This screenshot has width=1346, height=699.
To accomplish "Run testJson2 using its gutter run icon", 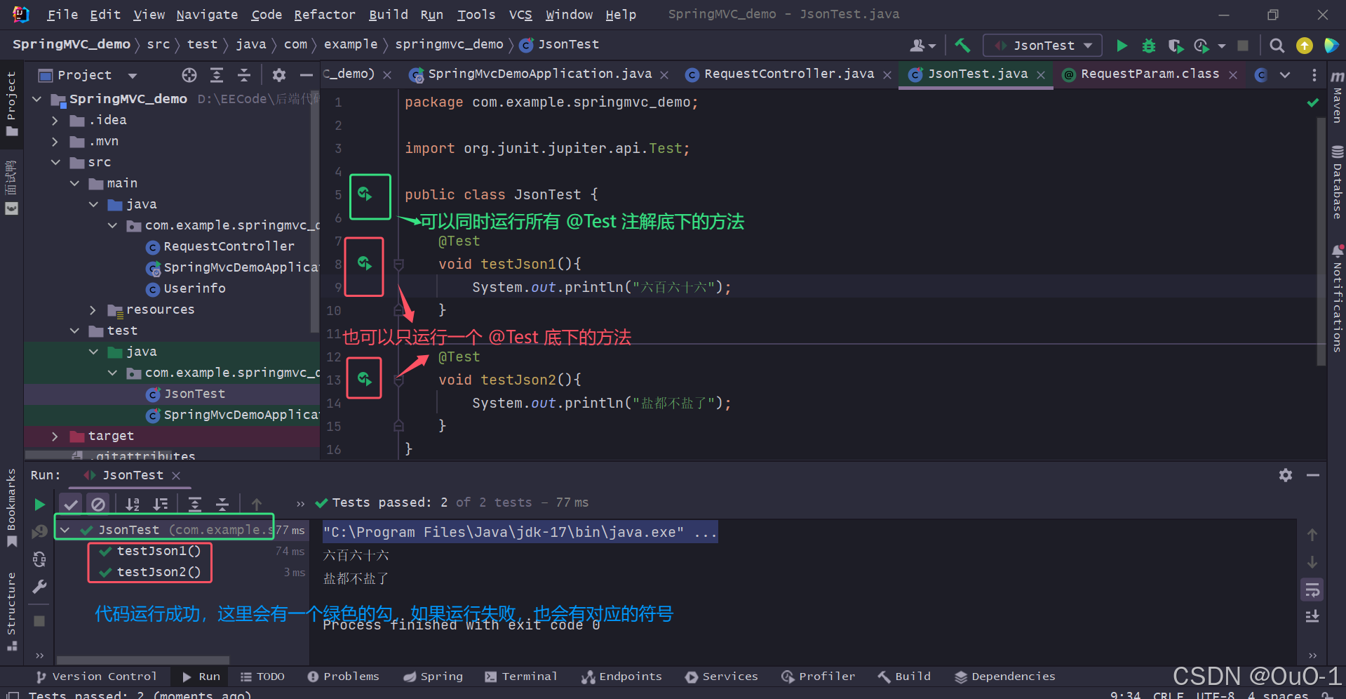I will (x=364, y=378).
